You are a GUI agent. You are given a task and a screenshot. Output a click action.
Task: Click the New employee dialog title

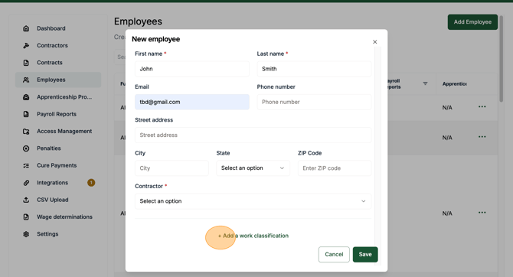point(155,39)
